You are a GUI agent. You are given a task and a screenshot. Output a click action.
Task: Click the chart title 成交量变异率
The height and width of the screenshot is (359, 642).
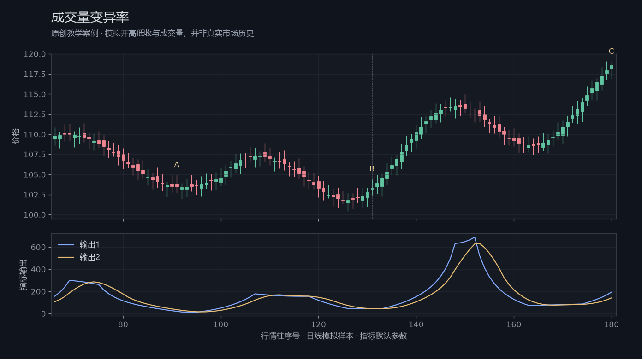point(90,17)
